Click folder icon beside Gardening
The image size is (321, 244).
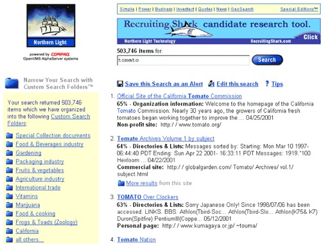tap(10, 153)
